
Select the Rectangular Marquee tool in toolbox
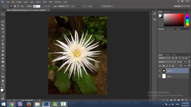tap(3, 18)
